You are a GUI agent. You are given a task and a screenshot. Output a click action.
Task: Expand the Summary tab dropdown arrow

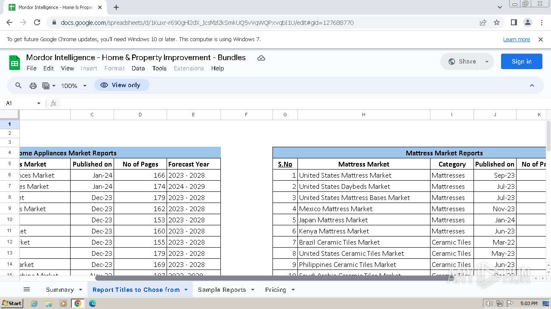coord(80,290)
